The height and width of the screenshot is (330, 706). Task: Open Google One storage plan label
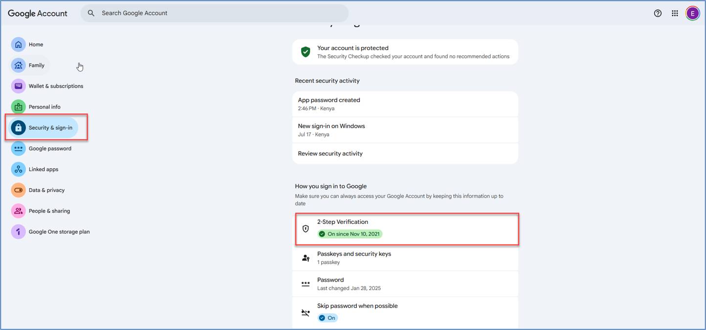point(59,232)
